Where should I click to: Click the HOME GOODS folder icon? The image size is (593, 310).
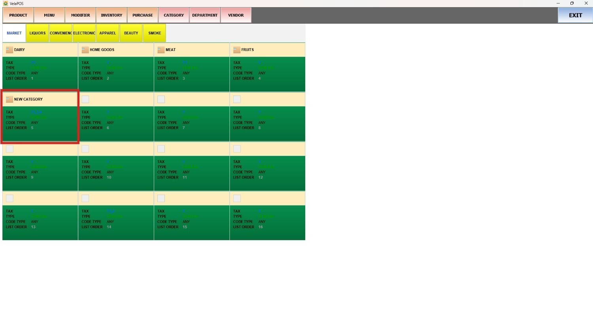pos(85,50)
